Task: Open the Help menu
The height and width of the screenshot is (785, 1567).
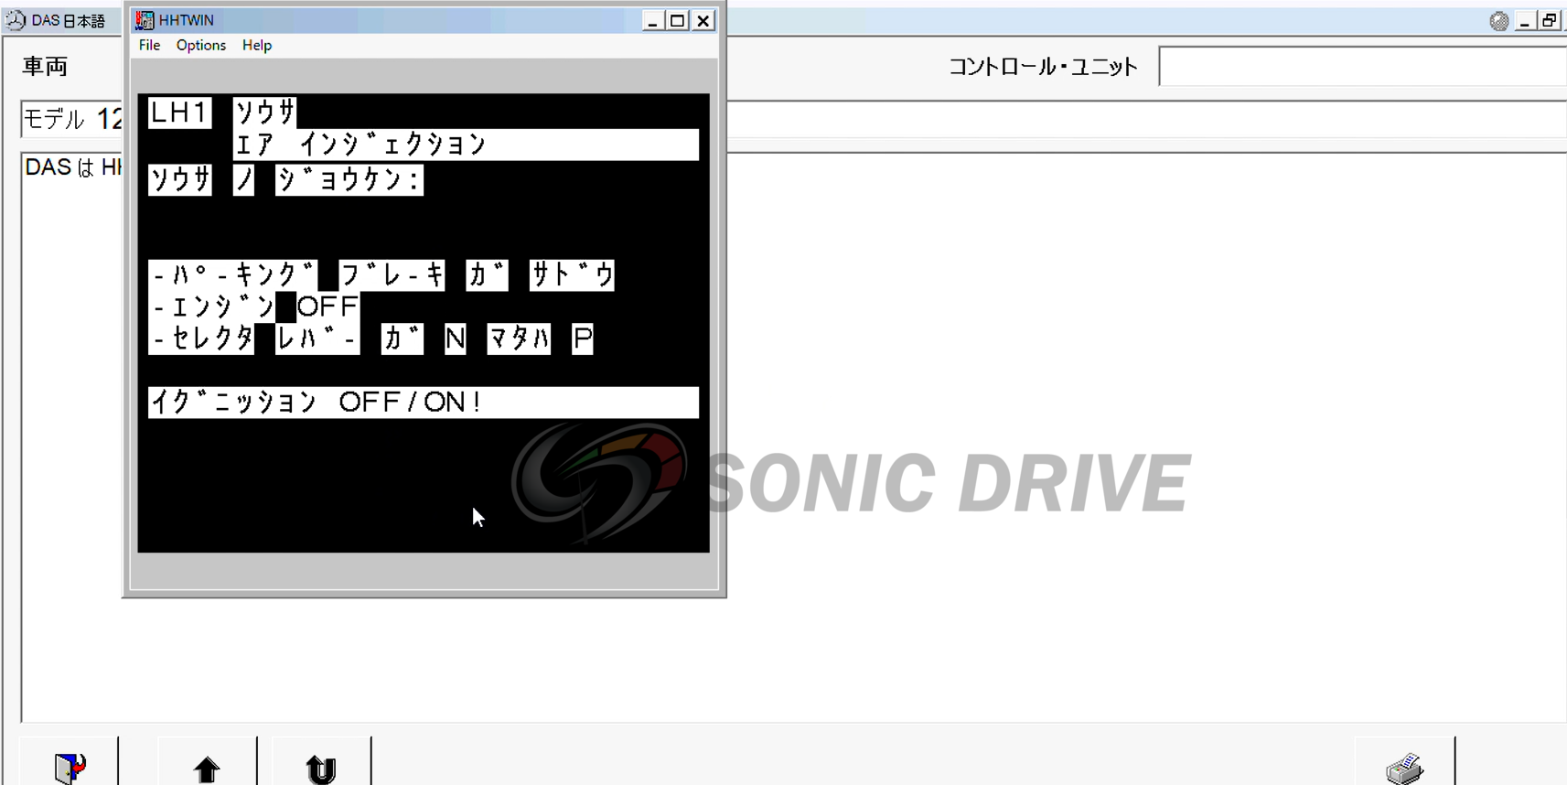Action: (256, 45)
